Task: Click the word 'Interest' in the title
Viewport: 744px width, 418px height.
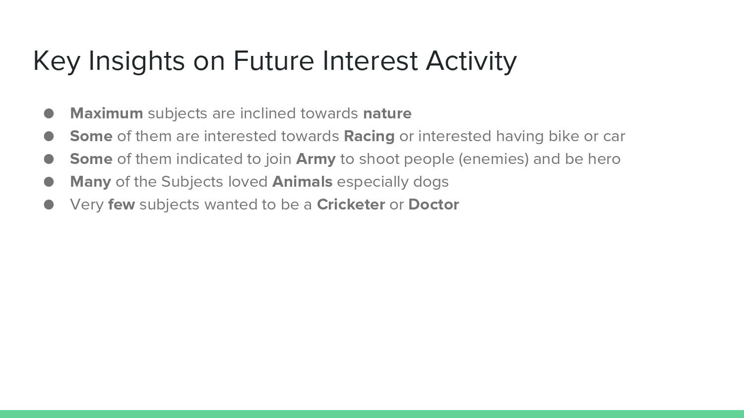Action: tap(370, 60)
